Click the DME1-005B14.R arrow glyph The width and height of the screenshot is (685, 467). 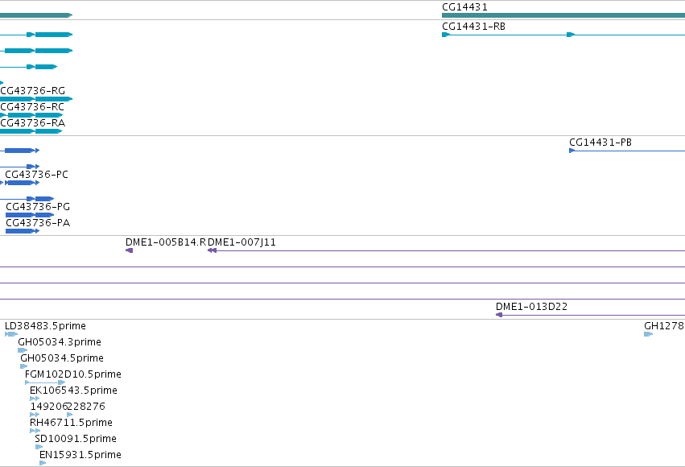pyautogui.click(x=130, y=250)
